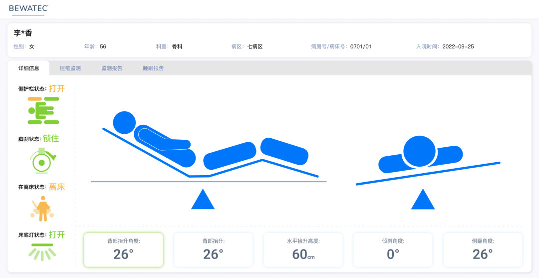Screen dimensions: 539x278
Task: Click the caster brake lock icon
Action: pyautogui.click(x=42, y=161)
